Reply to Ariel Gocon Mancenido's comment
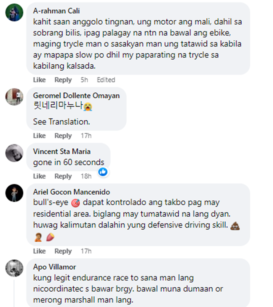This screenshot has height=307, width=273. click(x=63, y=251)
